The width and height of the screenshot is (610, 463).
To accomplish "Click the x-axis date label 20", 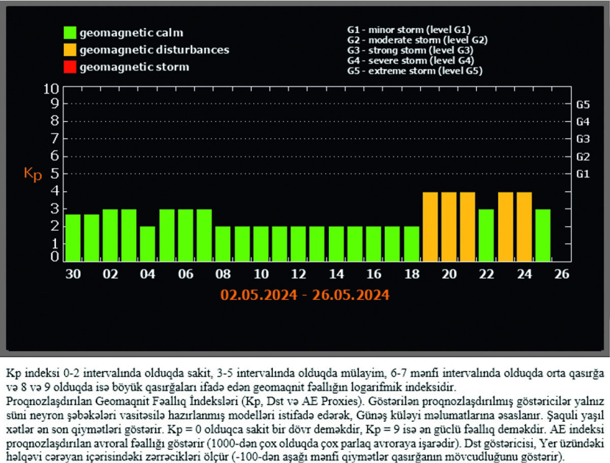I will 449,274.
